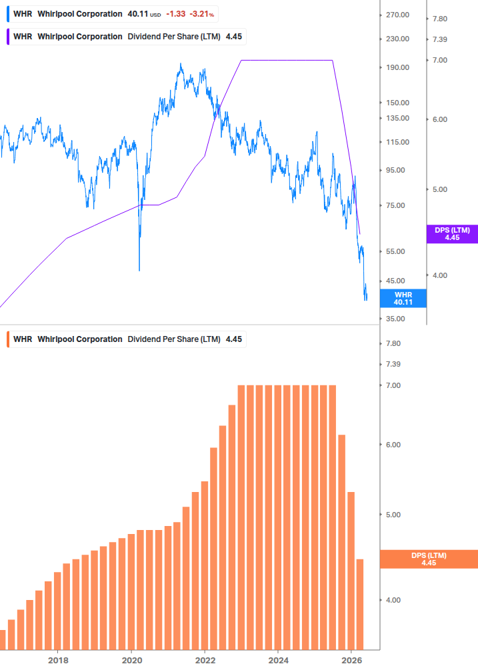Click the WHR price legend in top chart
This screenshot has height=670, width=478.
(x=113, y=14)
